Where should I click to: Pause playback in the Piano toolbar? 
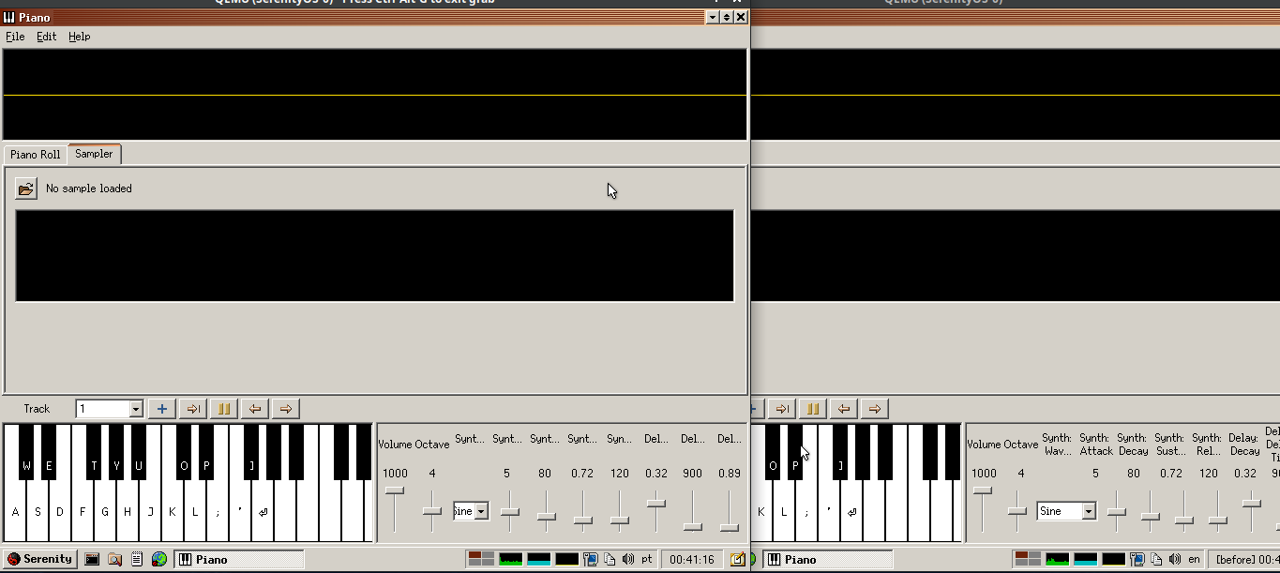tap(223, 408)
